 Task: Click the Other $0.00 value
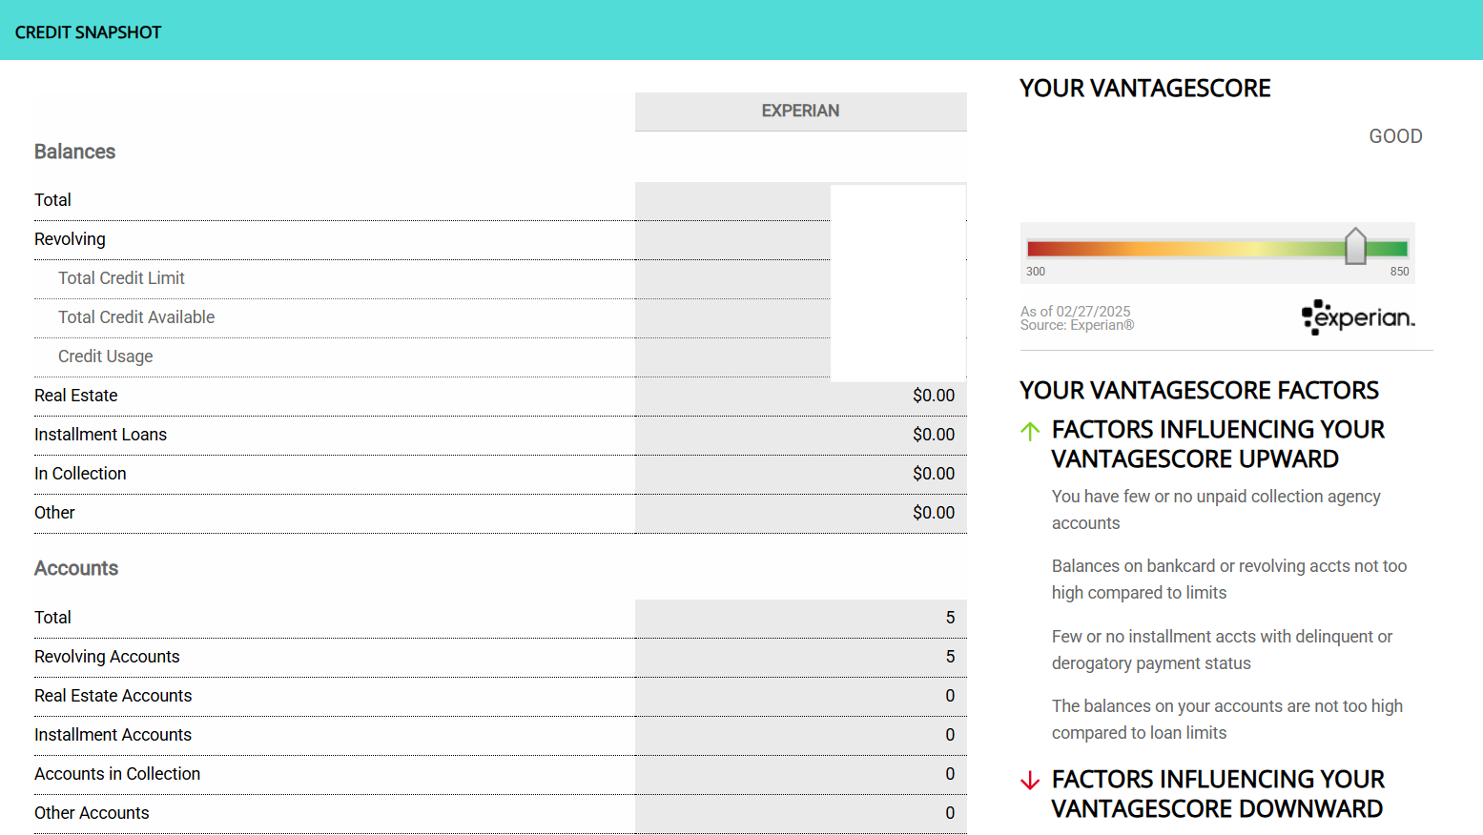tap(934, 513)
